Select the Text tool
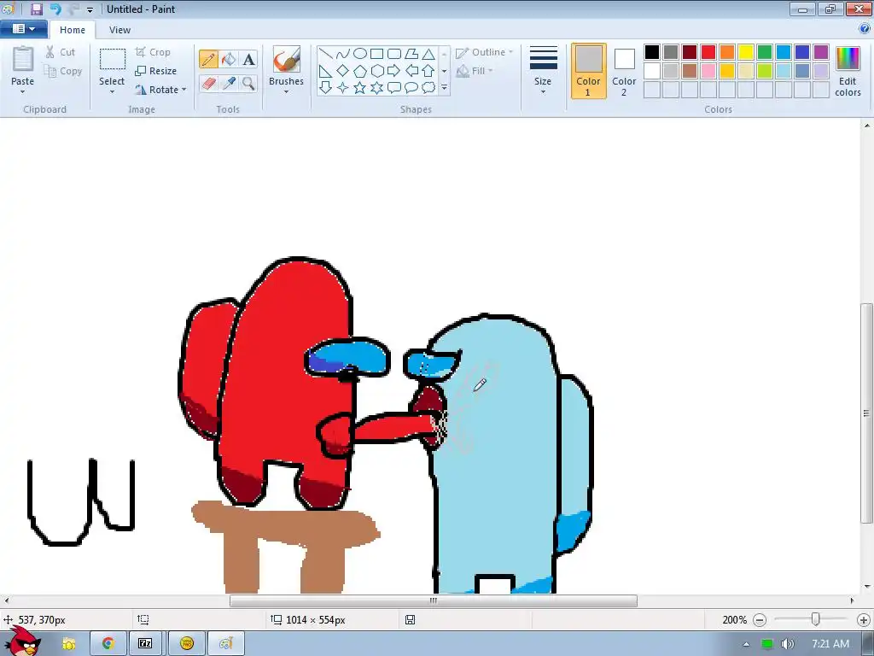The image size is (874, 656). tap(248, 59)
